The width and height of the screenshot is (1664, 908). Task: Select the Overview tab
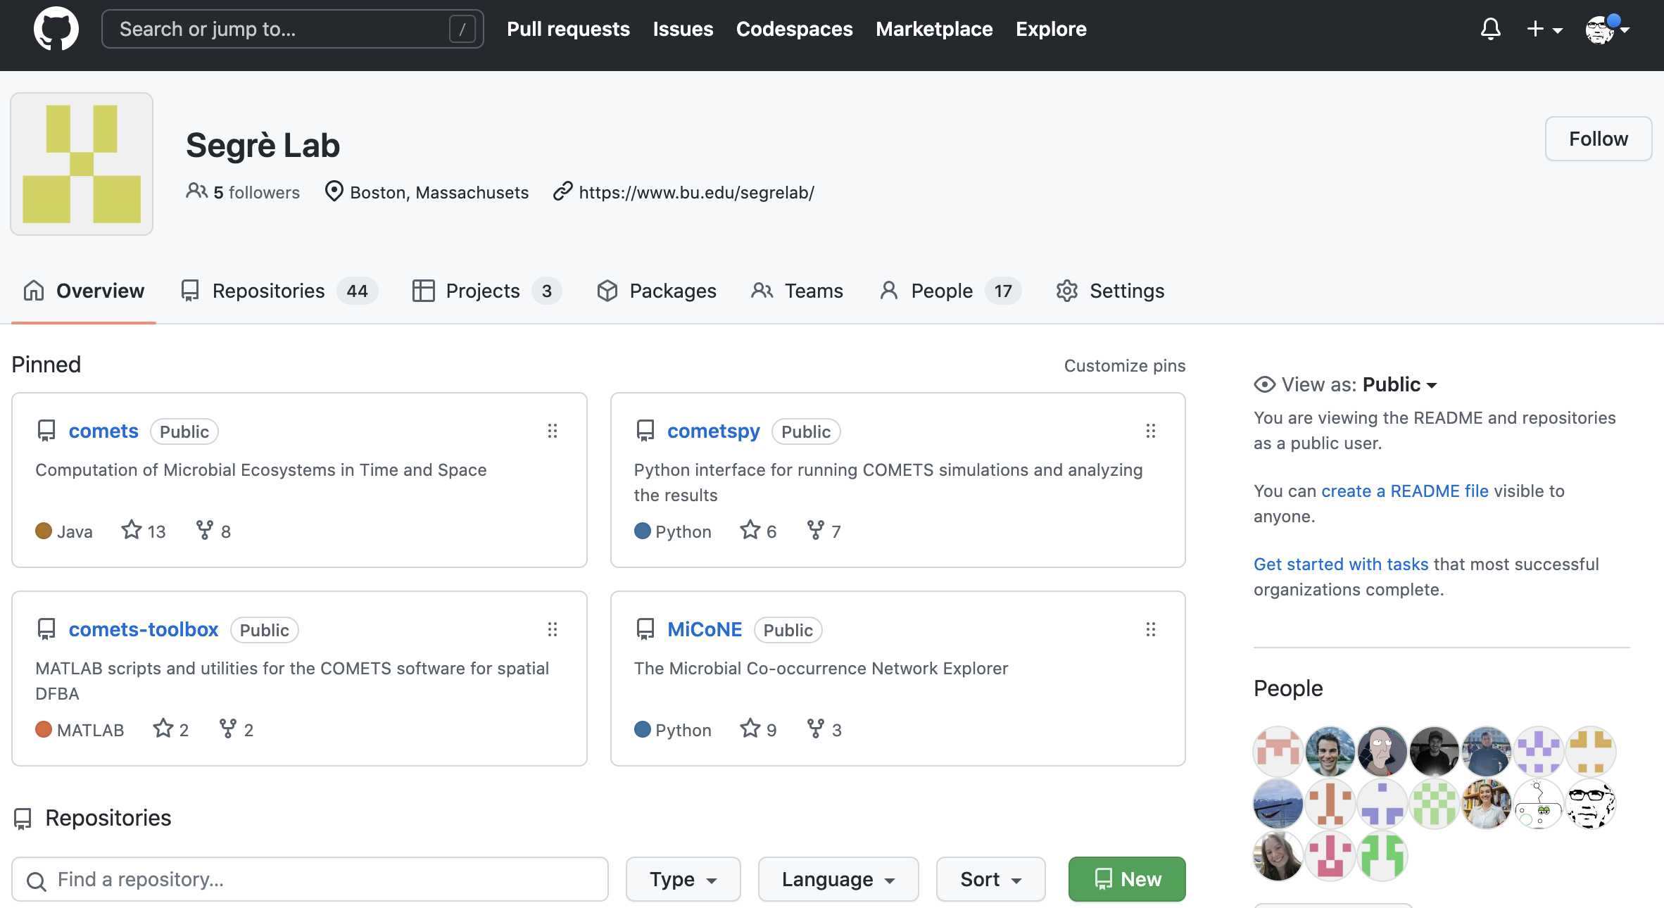pyautogui.click(x=84, y=291)
